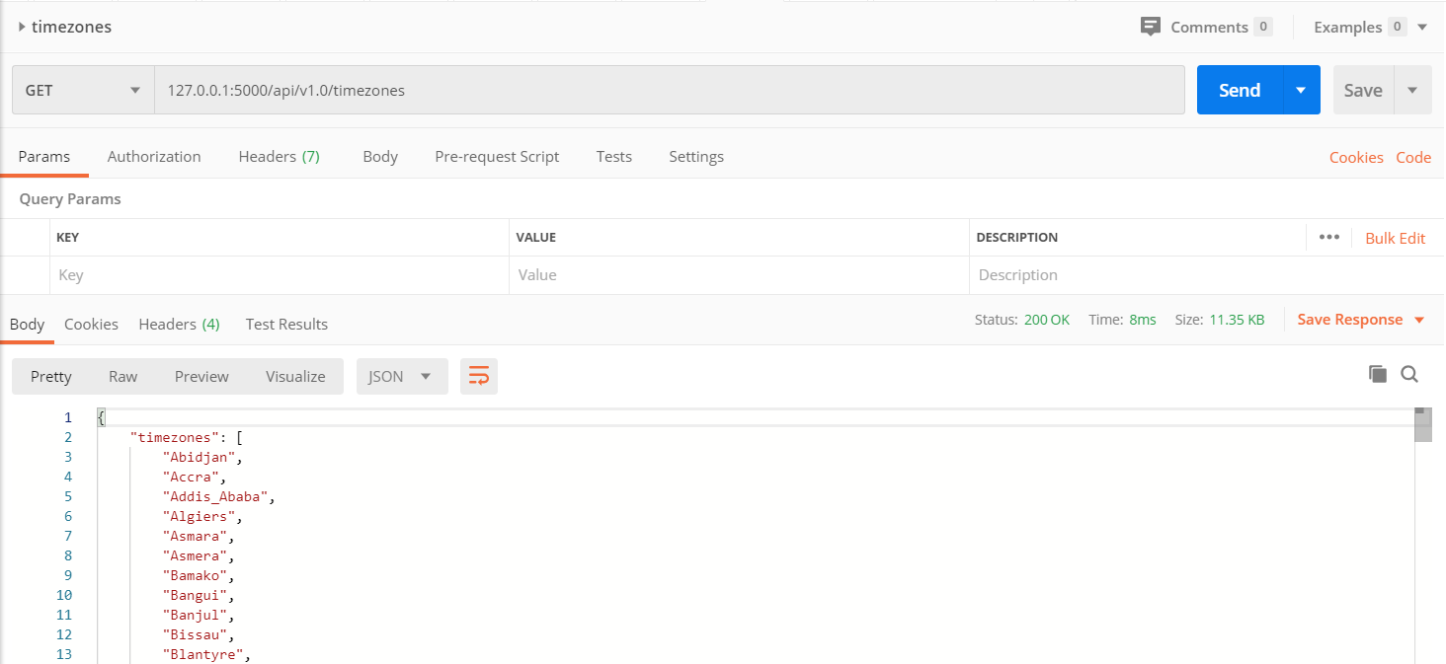
Task: Open the Save Response dropdown
Action: click(x=1361, y=320)
